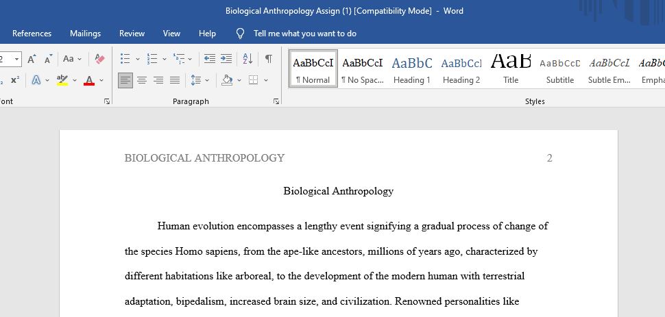The height and width of the screenshot is (317, 665).
Task: Apply the Subtitle style
Action: coord(560,69)
